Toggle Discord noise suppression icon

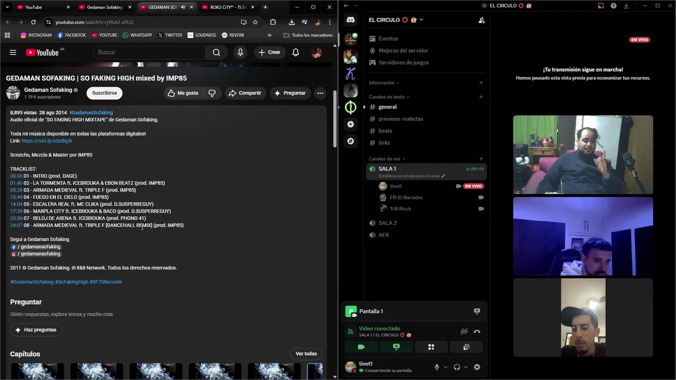[464, 331]
